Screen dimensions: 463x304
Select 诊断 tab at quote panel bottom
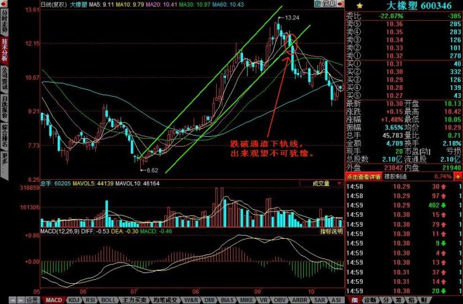pyautogui.click(x=370, y=300)
